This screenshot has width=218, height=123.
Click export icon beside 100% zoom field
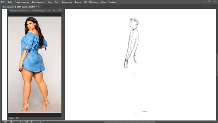pyautogui.click(x=11, y=122)
